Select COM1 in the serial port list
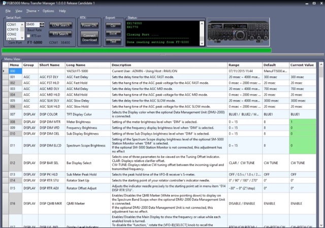Image resolution: width=325 pixels, height=228 pixels. point(12,24)
